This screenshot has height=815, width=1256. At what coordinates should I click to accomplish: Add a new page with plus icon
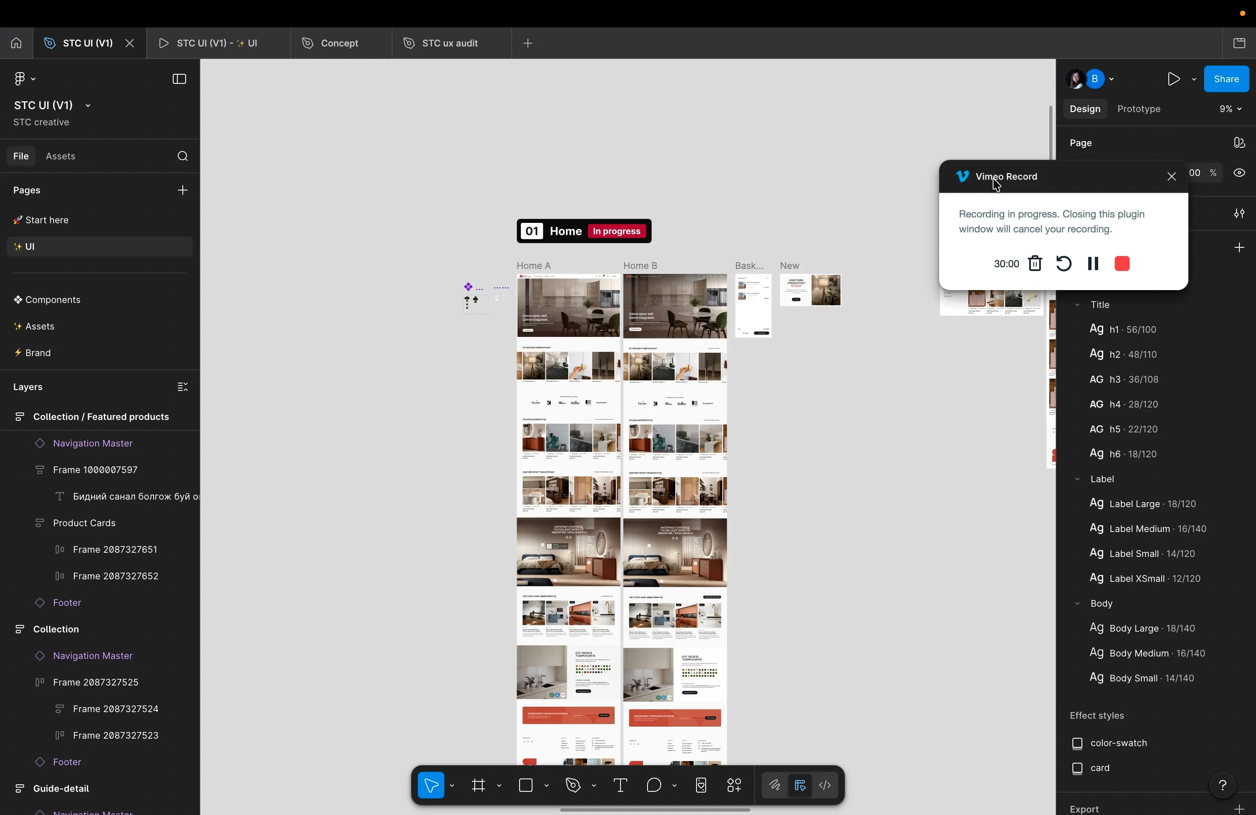pos(183,190)
